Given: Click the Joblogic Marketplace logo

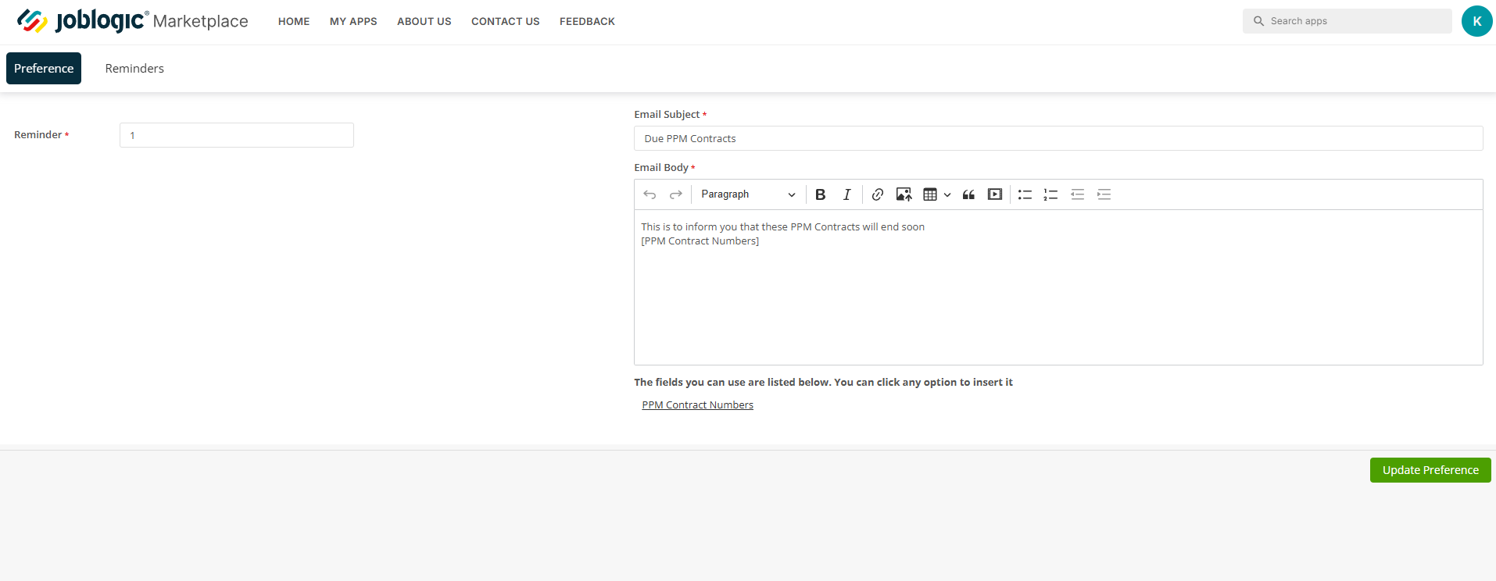Looking at the screenshot, I should [132, 21].
